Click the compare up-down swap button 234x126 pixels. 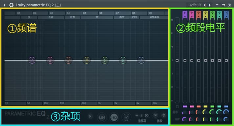pyautogui.click(x=163, y=115)
